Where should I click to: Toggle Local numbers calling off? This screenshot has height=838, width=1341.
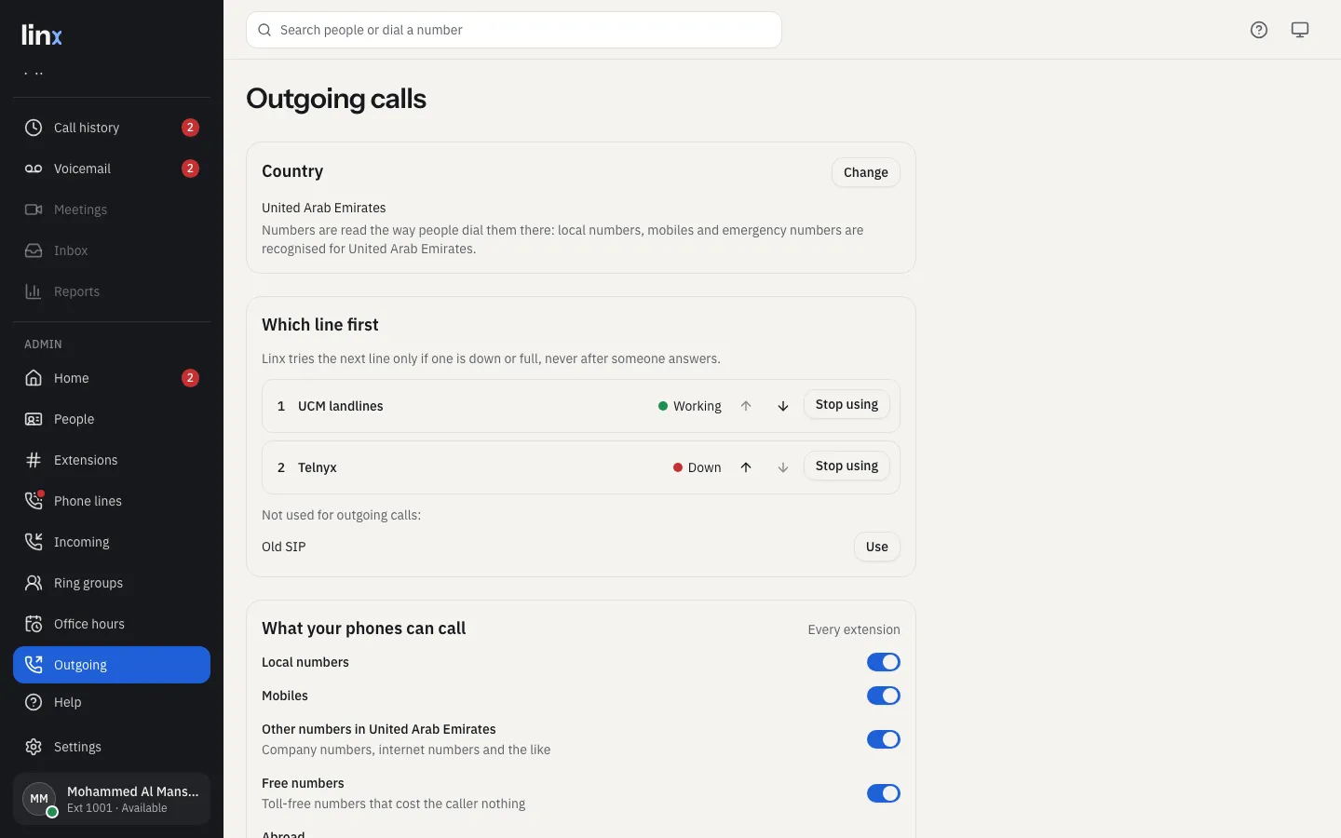click(x=884, y=662)
